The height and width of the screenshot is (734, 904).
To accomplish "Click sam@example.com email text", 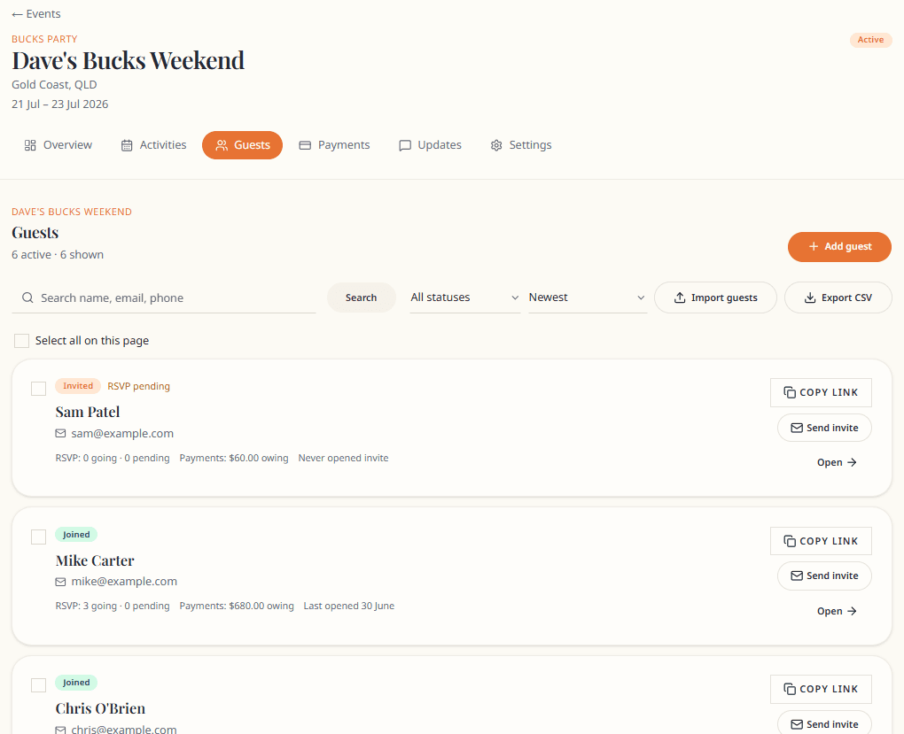I will click(x=122, y=433).
